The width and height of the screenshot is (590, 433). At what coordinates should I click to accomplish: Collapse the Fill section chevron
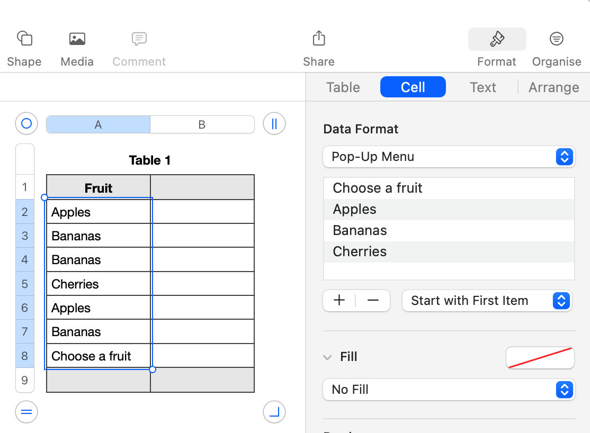pyautogui.click(x=327, y=357)
